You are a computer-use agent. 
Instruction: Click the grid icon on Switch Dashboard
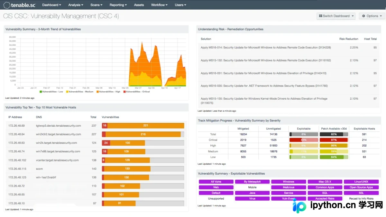[320, 16]
